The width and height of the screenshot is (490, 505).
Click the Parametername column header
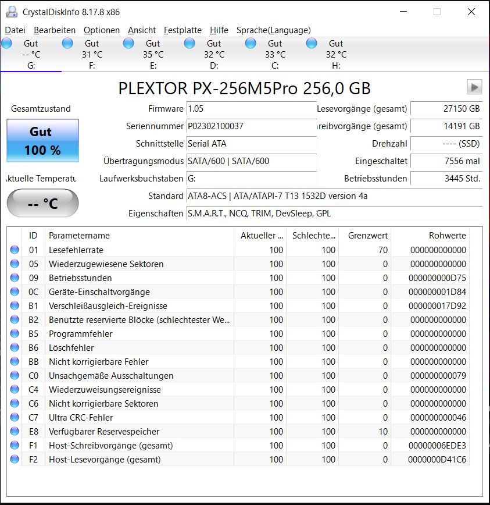tap(140, 236)
